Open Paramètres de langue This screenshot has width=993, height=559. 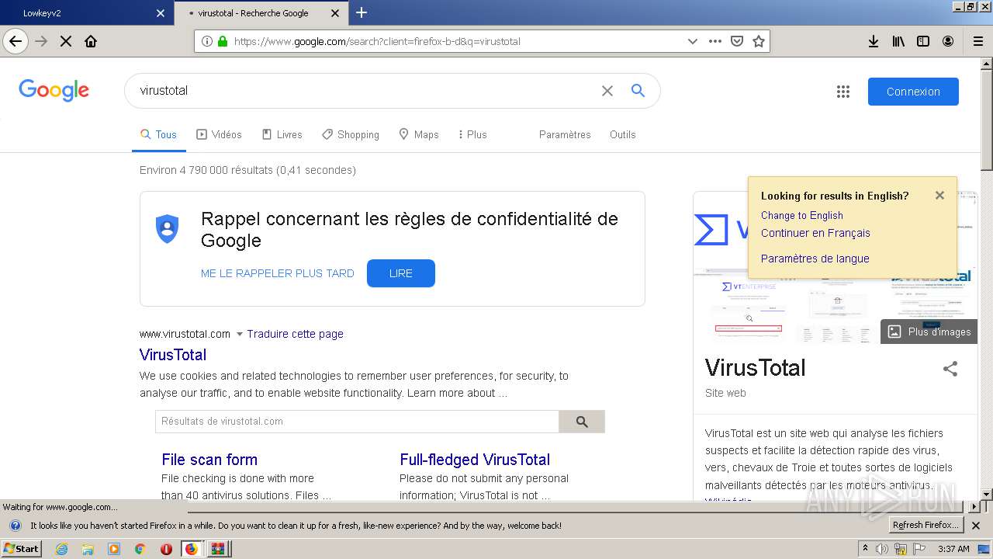tap(815, 259)
